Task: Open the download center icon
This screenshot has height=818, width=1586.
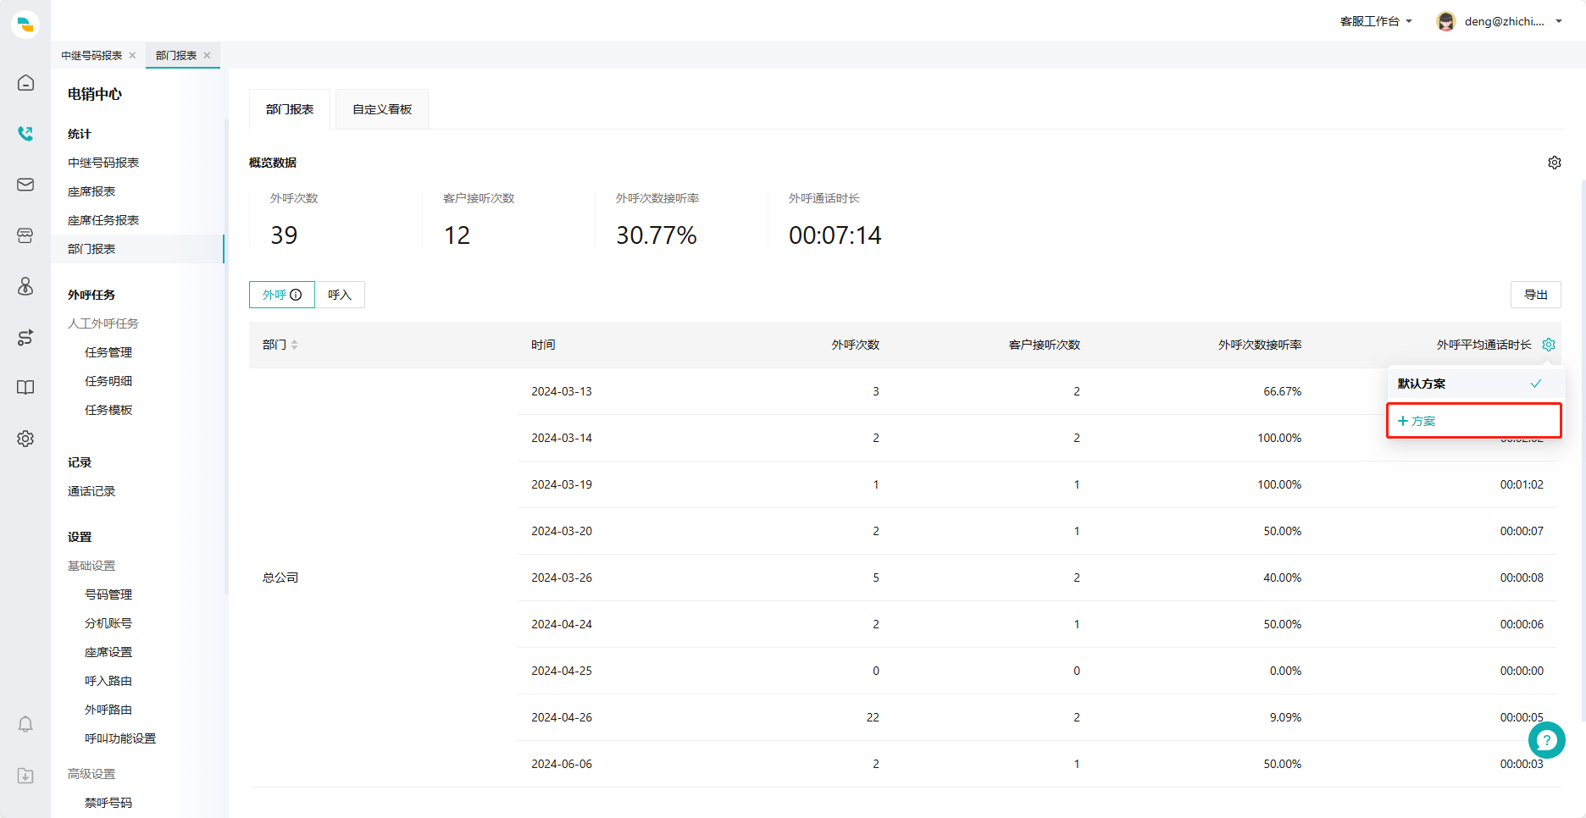Action: 25,776
